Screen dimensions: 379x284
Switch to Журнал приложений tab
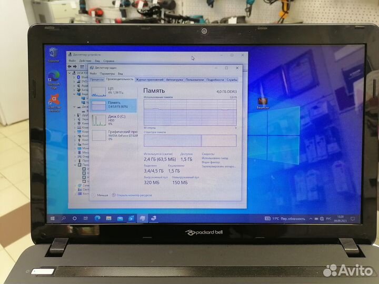click(x=149, y=79)
